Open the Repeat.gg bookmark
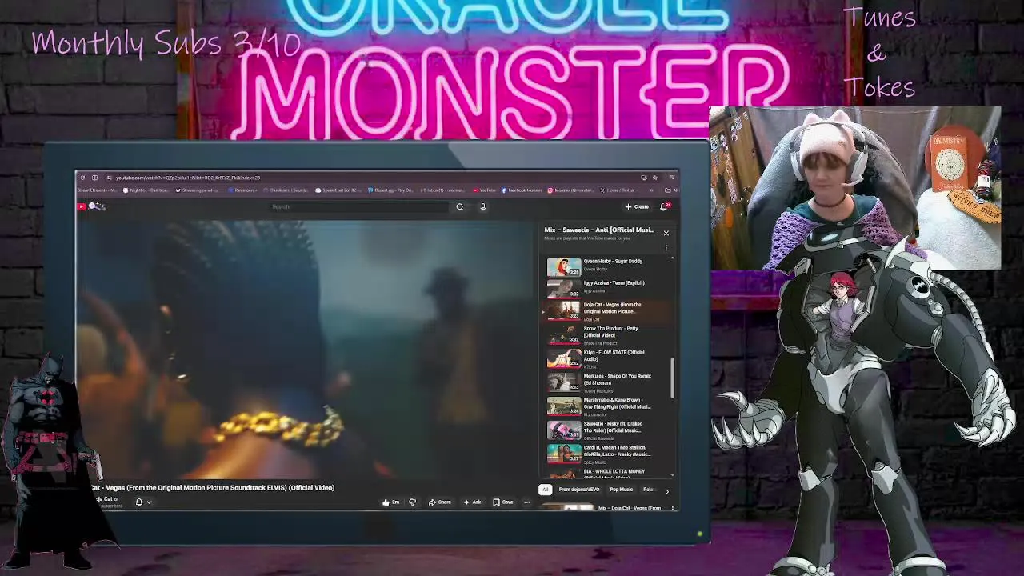 coord(390,190)
